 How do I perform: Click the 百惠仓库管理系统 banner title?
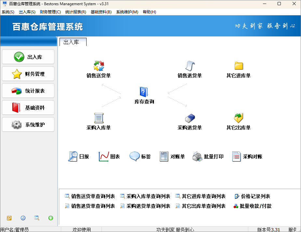coord(48,27)
